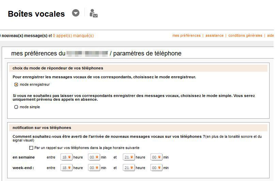
Task: View the 0 appel(s) manqué(s) link
Action: click(x=73, y=36)
